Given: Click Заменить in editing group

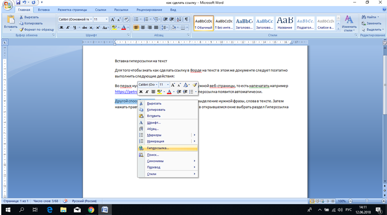Looking at the screenshot, I should pyautogui.click(x=372, y=23).
